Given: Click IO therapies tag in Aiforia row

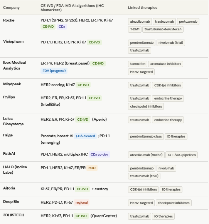Looking at the screenshot, I should [171, 189].
